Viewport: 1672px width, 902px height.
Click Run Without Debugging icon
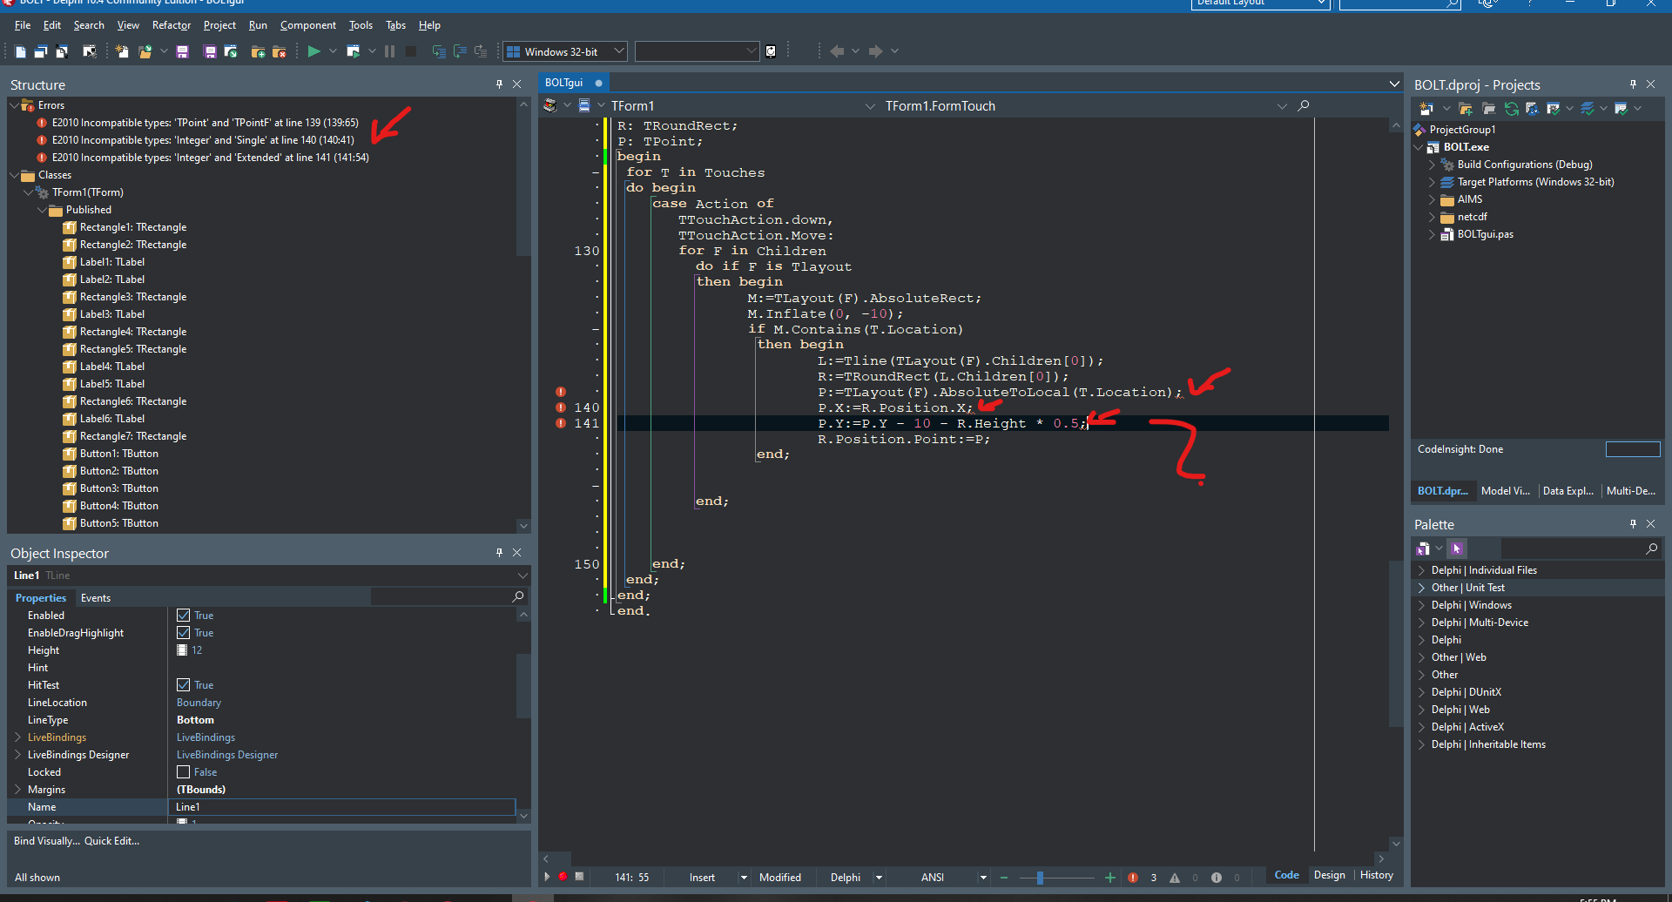pyautogui.click(x=353, y=51)
